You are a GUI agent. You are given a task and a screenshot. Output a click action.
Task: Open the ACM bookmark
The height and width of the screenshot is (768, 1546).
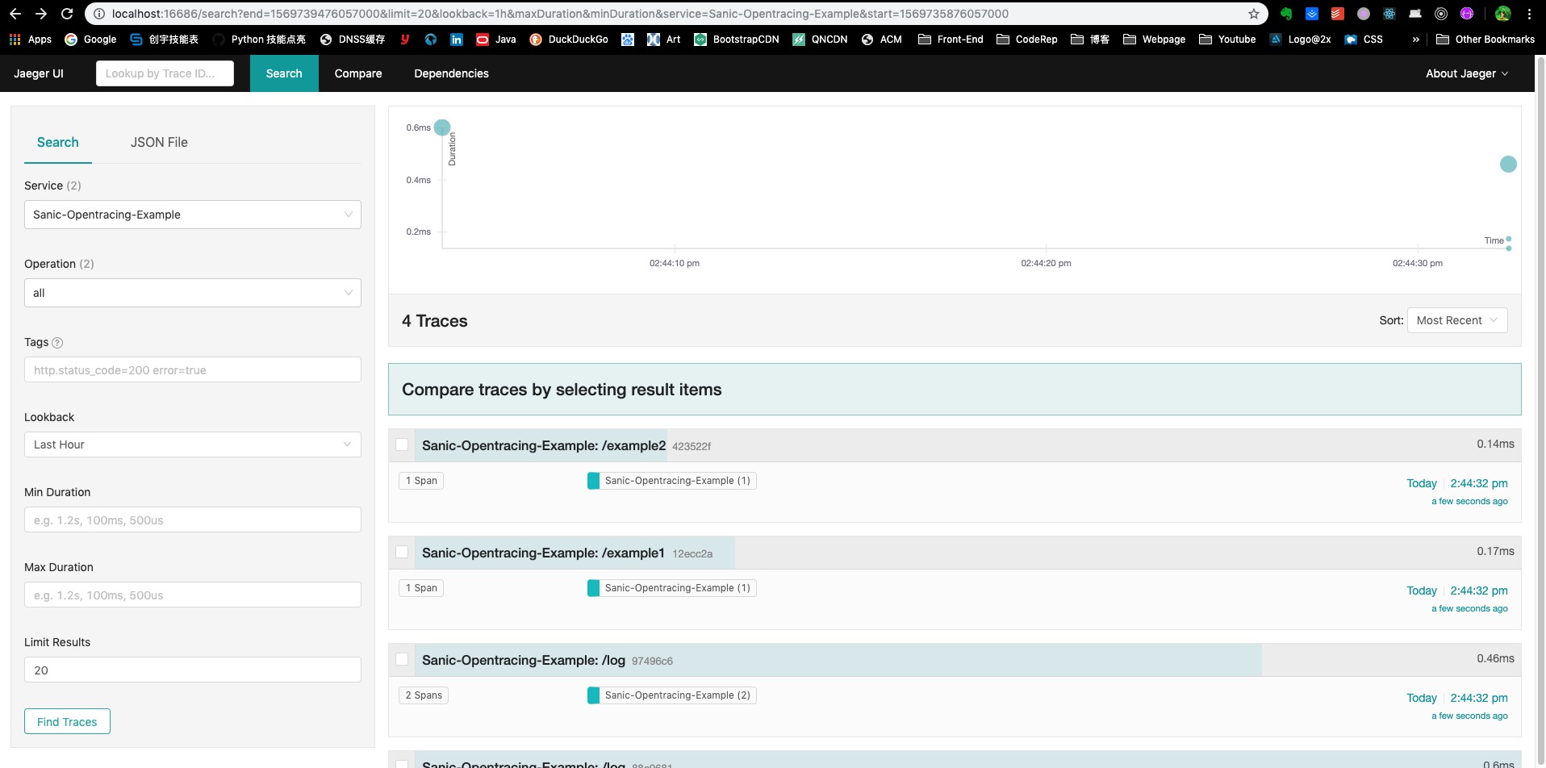point(882,39)
